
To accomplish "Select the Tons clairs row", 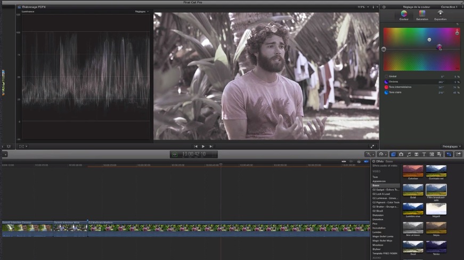I will point(422,92).
